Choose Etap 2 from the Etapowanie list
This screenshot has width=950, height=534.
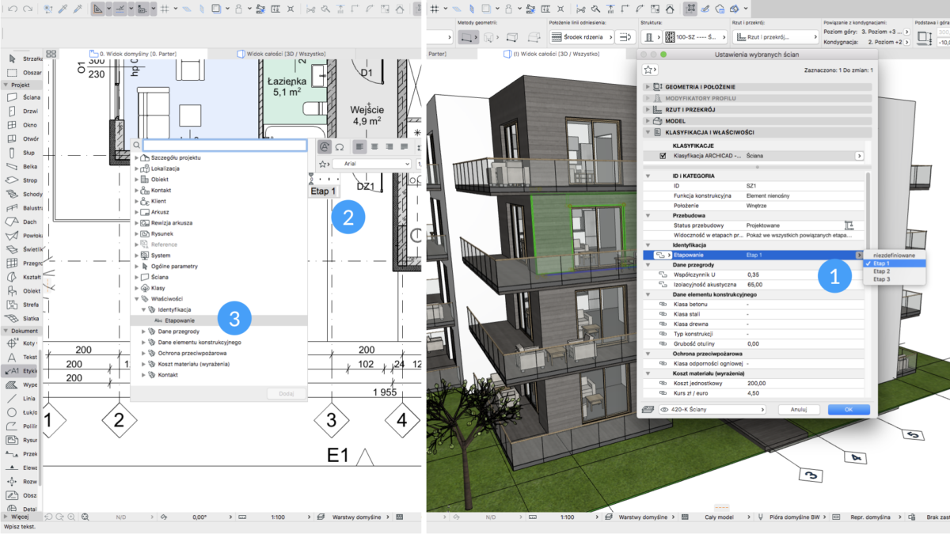pos(895,271)
